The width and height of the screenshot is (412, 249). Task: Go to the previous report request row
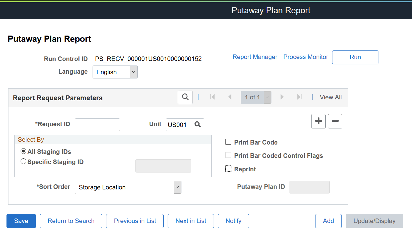(230, 97)
